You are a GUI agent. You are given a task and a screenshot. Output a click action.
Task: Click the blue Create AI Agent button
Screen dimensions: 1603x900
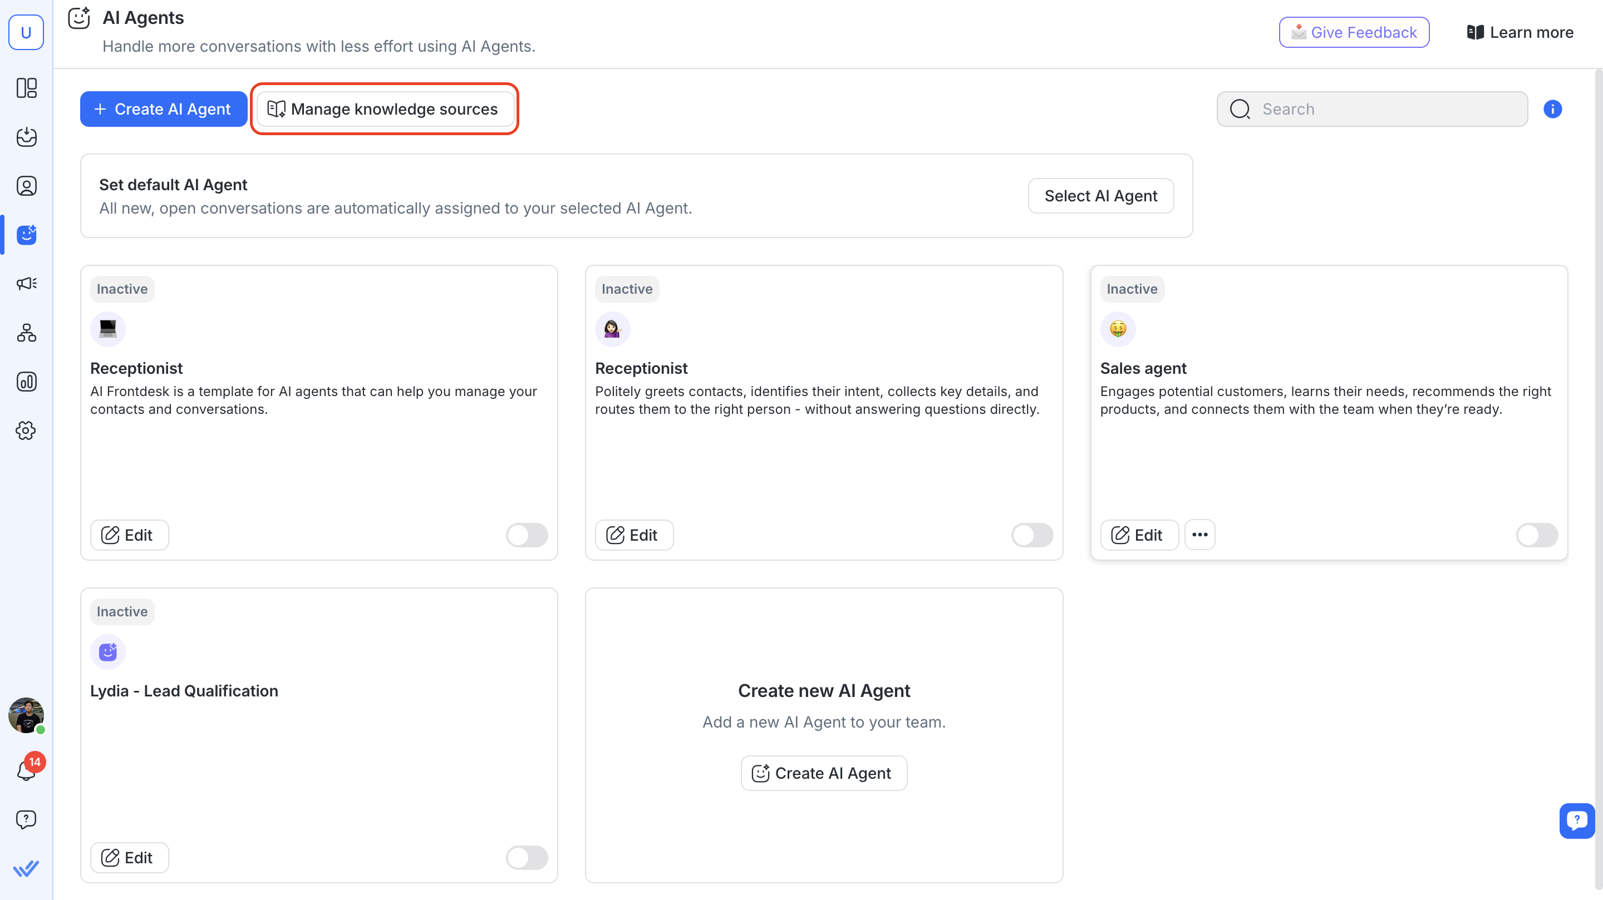point(163,109)
